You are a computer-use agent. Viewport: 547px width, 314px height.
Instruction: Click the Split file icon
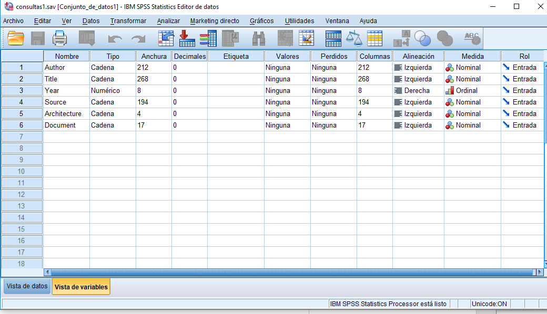click(x=333, y=38)
